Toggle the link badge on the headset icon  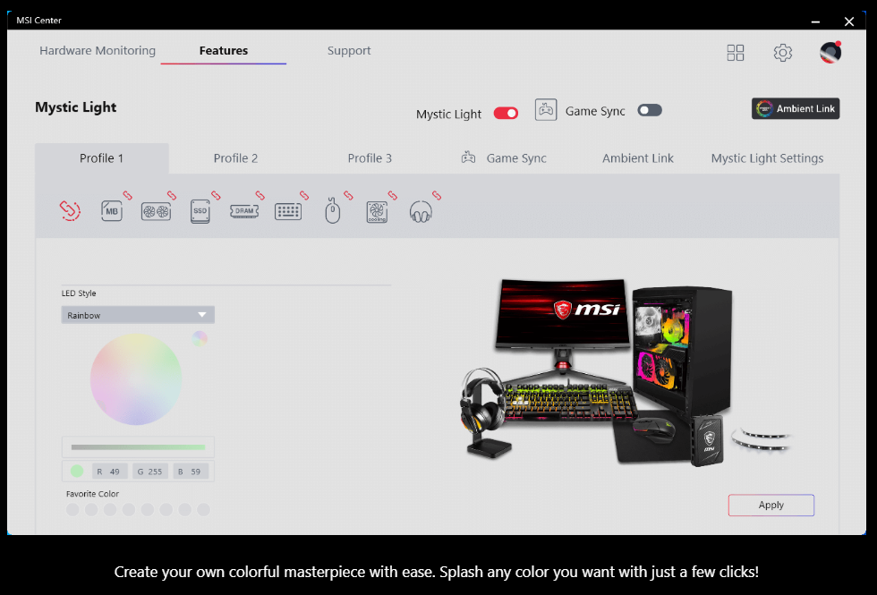(x=437, y=195)
